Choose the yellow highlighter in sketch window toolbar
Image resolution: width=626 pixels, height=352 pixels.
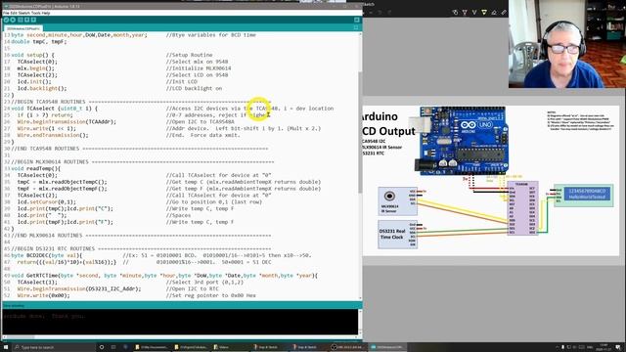coord(484,13)
